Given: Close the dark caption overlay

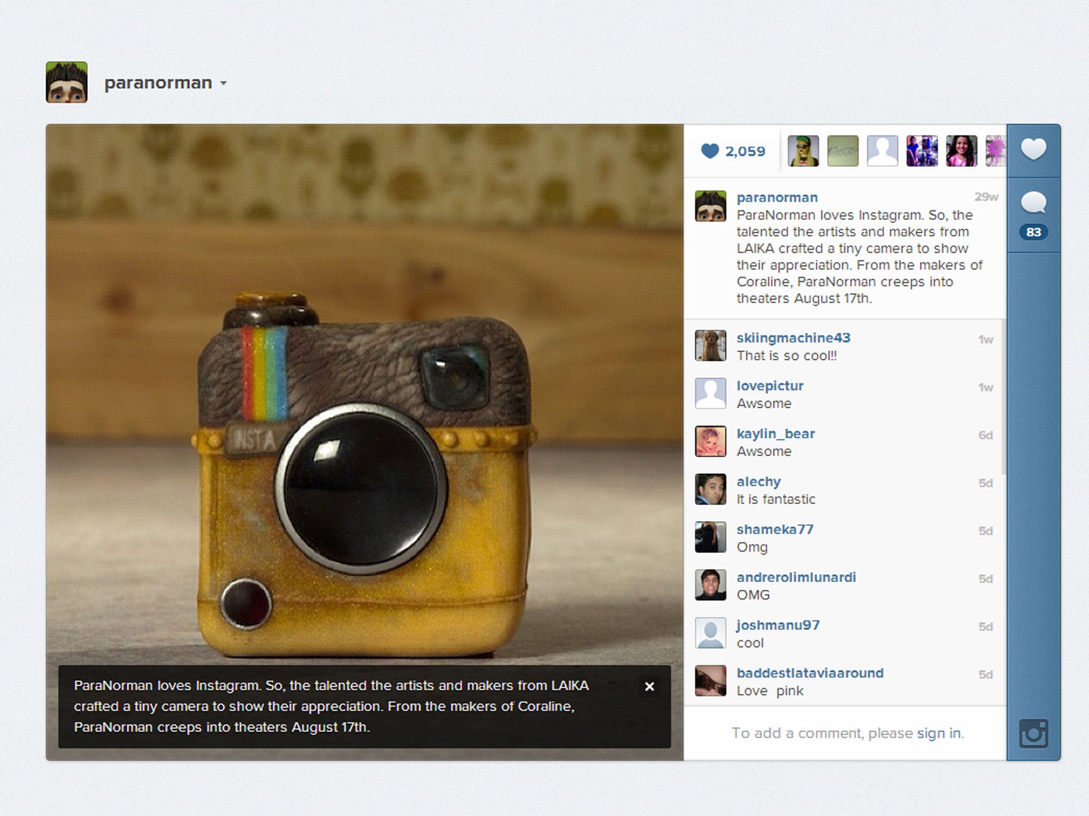Looking at the screenshot, I should tap(649, 686).
